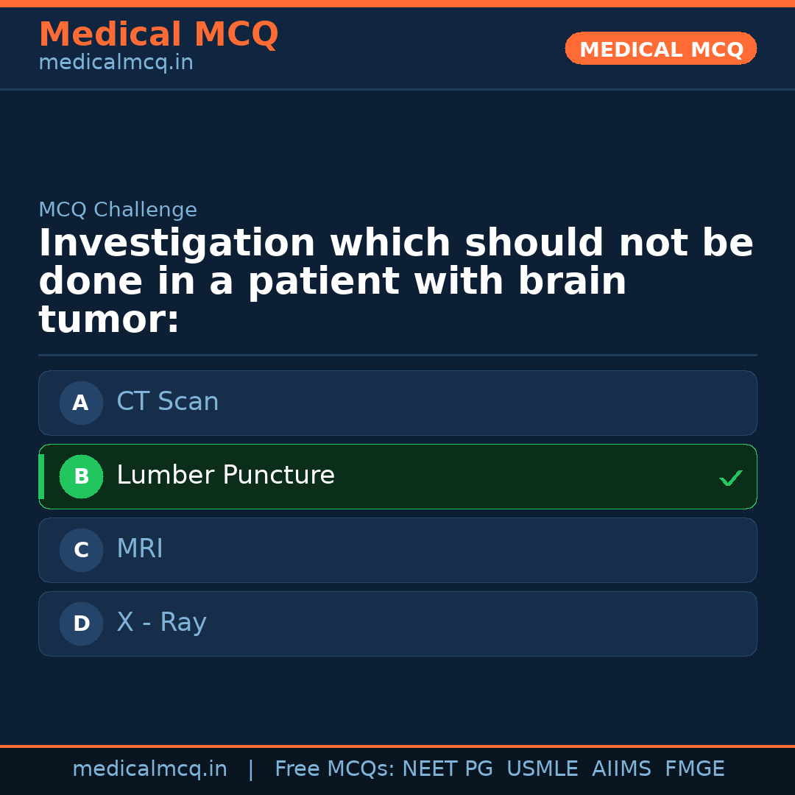
Task: Click the Lumber Puncture answer text
Action: click(x=225, y=476)
